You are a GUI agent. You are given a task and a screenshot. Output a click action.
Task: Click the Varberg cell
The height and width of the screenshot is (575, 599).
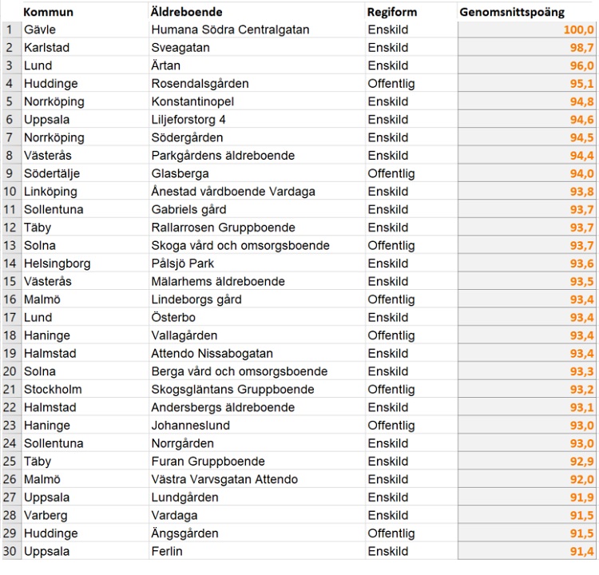pyautogui.click(x=46, y=515)
